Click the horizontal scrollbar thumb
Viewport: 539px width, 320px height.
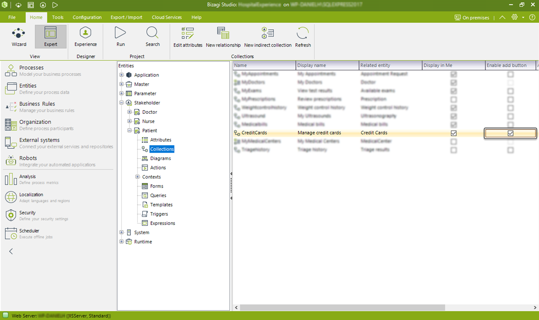click(x=342, y=307)
